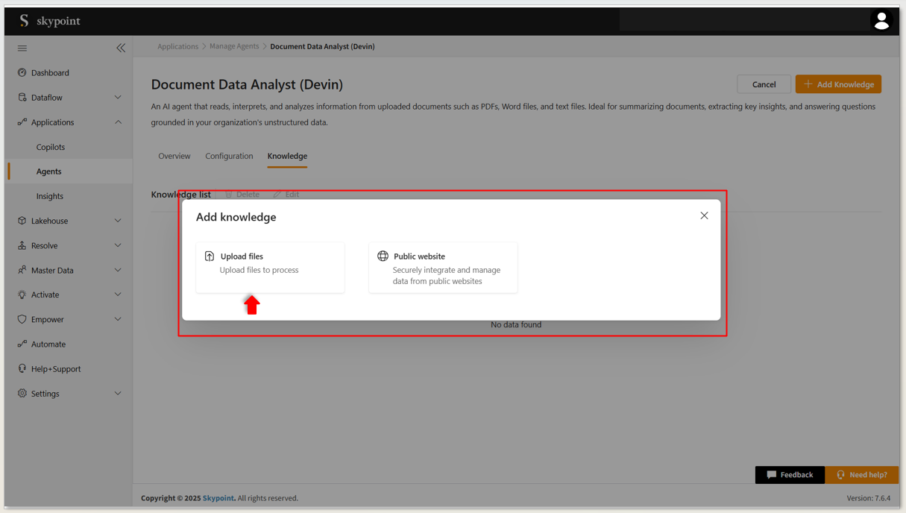
Task: Click the 'No data found' message
Action: (516, 325)
